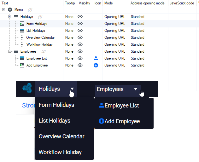Toggle visibility eye for Add Employee row
The image size is (199, 162).
(x=80, y=65)
